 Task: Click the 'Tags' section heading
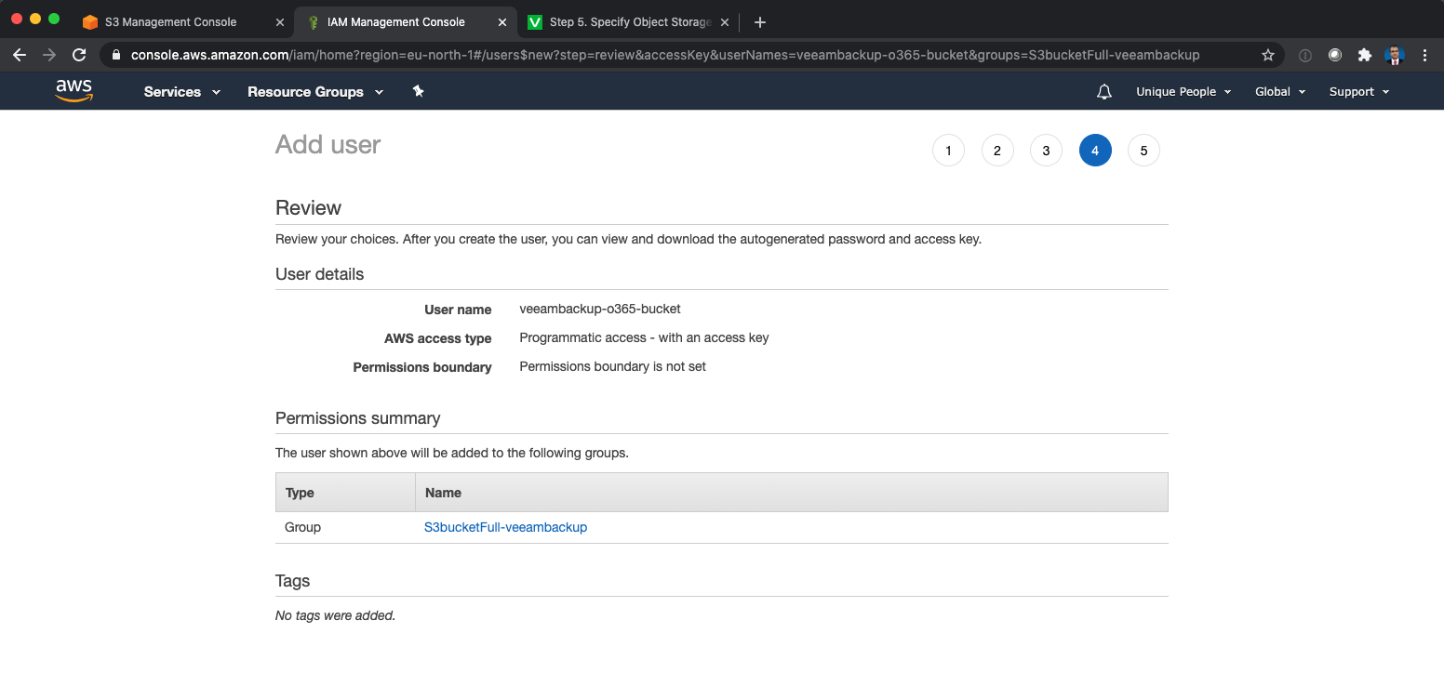[x=292, y=581]
